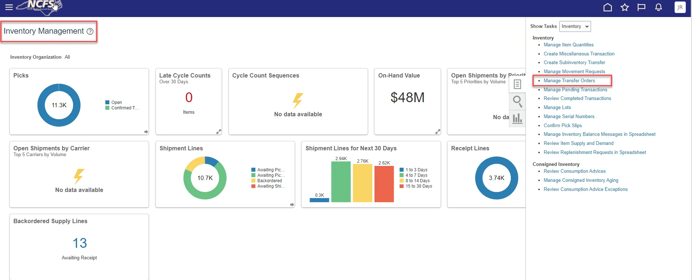The height and width of the screenshot is (280, 692).
Task: Expand the Late Cycle Counts tile
Action: [219, 131]
